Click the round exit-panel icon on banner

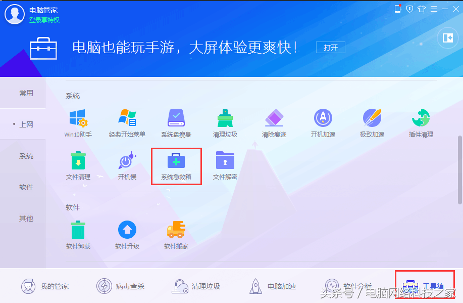pyautogui.click(x=448, y=38)
